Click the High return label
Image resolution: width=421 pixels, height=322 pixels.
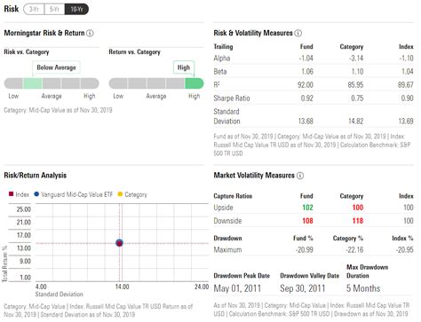point(184,67)
